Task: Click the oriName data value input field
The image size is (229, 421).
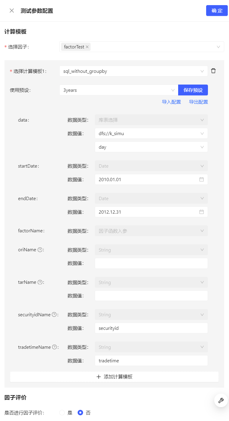Action: point(151,263)
